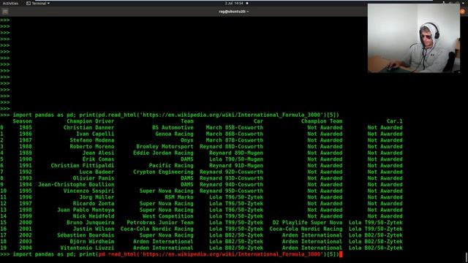The height and width of the screenshot is (263, 468).
Task: Click the car cell 'March 86B-Cosworth'
Action: pyautogui.click(x=235, y=134)
